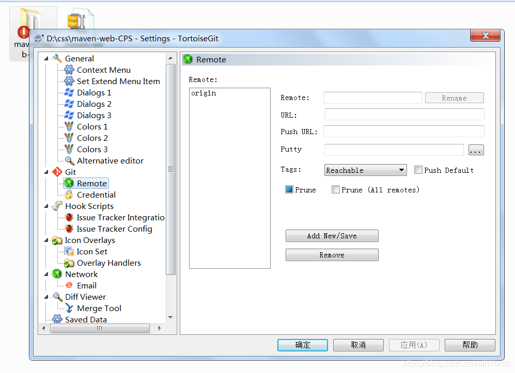
Task: Click the Issue Tracker Config bug icon
Action: coord(69,229)
